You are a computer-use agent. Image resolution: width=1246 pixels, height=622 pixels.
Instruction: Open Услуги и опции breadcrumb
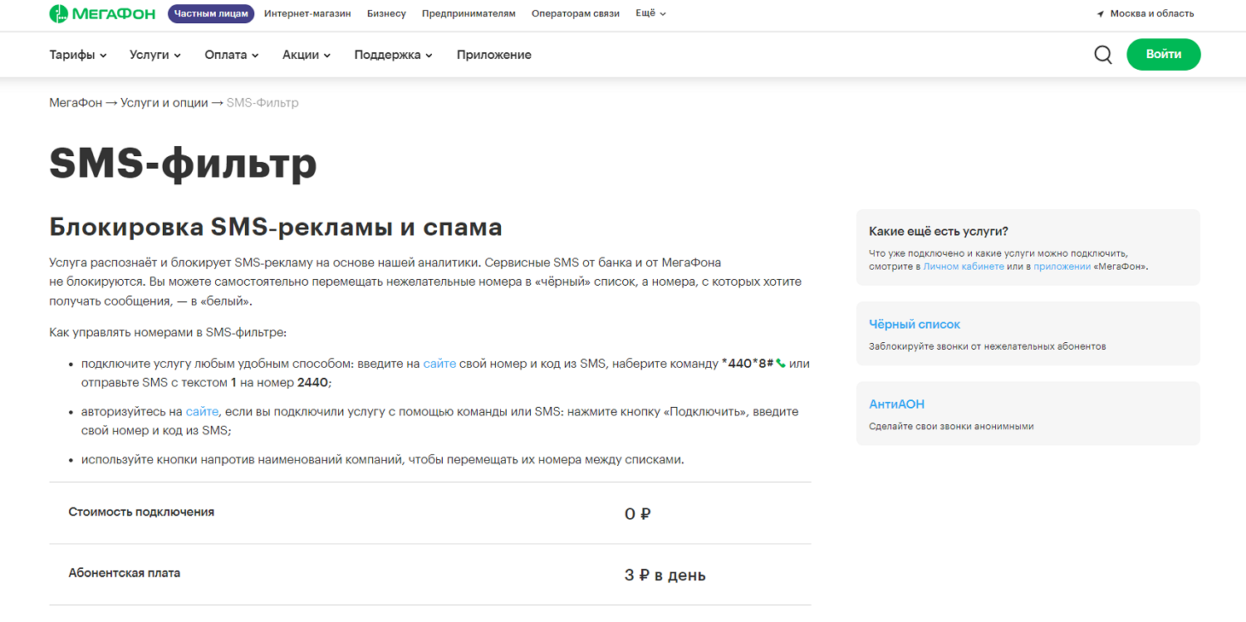pyautogui.click(x=164, y=103)
